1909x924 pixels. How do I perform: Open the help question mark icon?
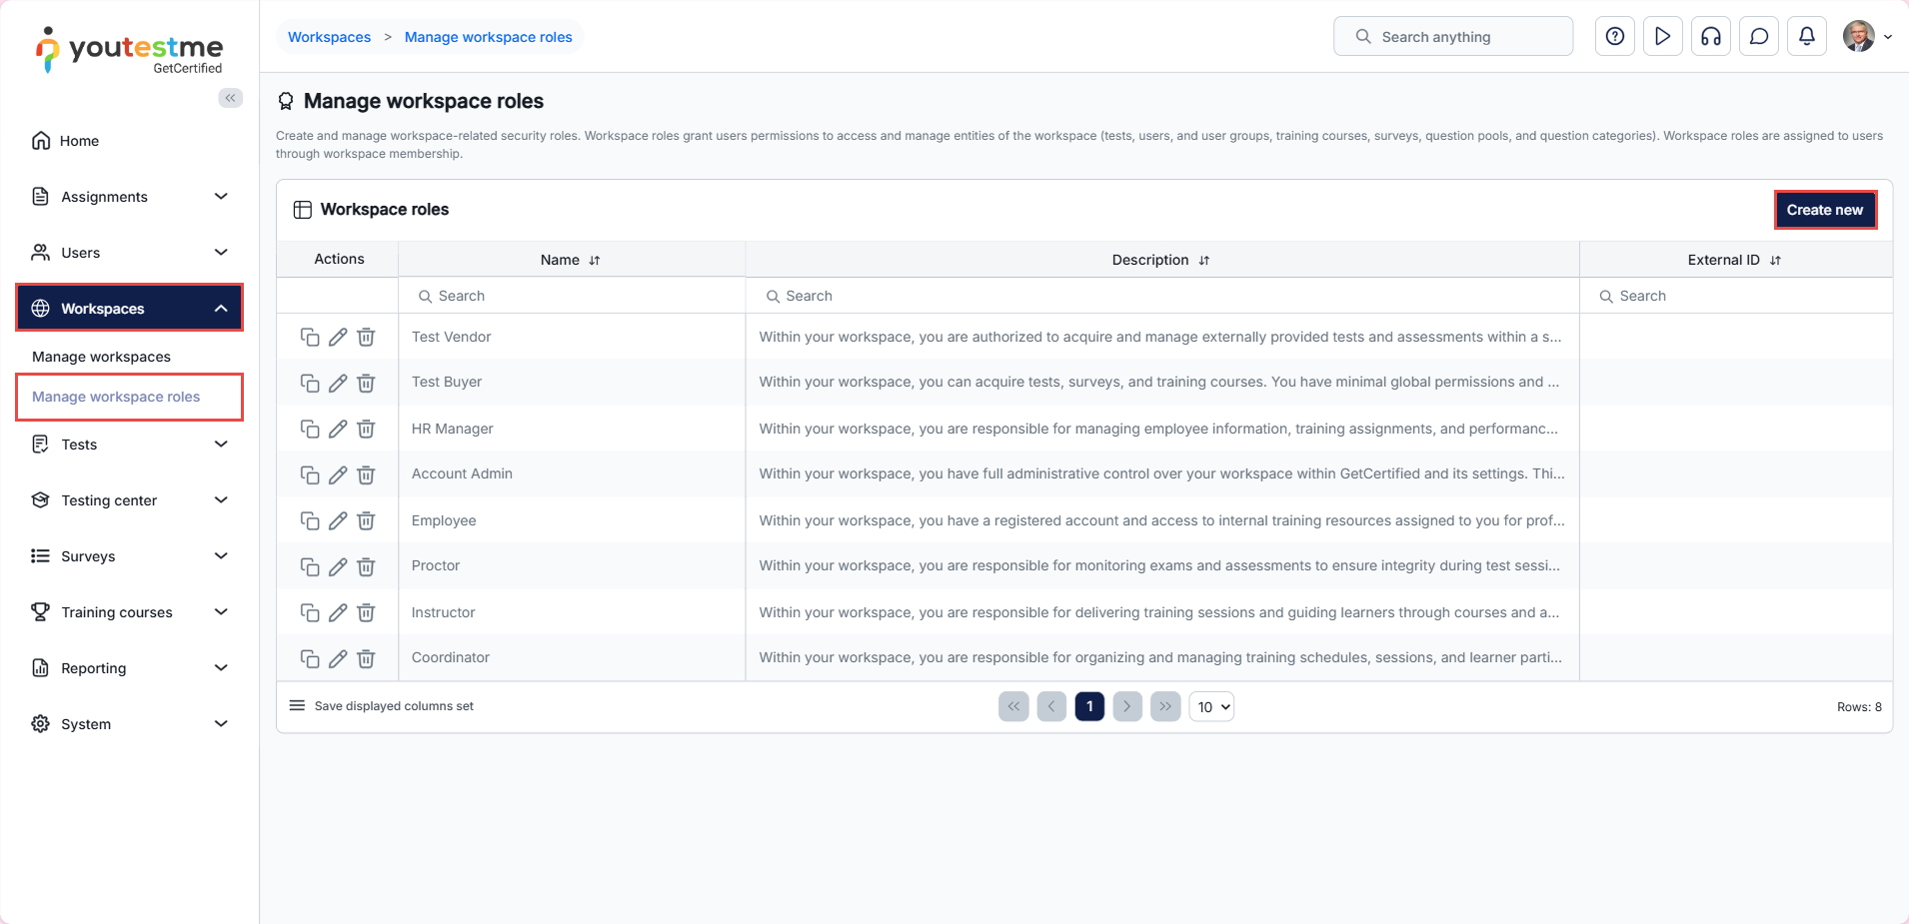pyautogui.click(x=1614, y=37)
